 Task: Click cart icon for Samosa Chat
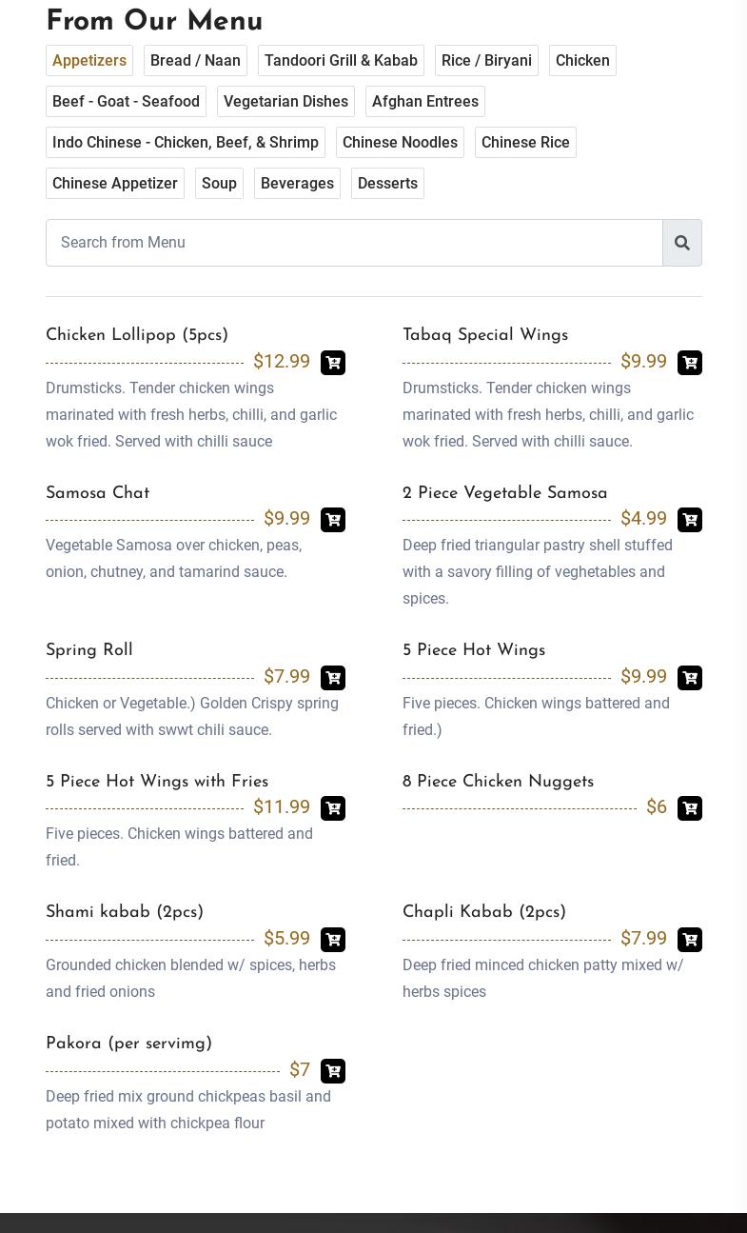[x=333, y=520]
